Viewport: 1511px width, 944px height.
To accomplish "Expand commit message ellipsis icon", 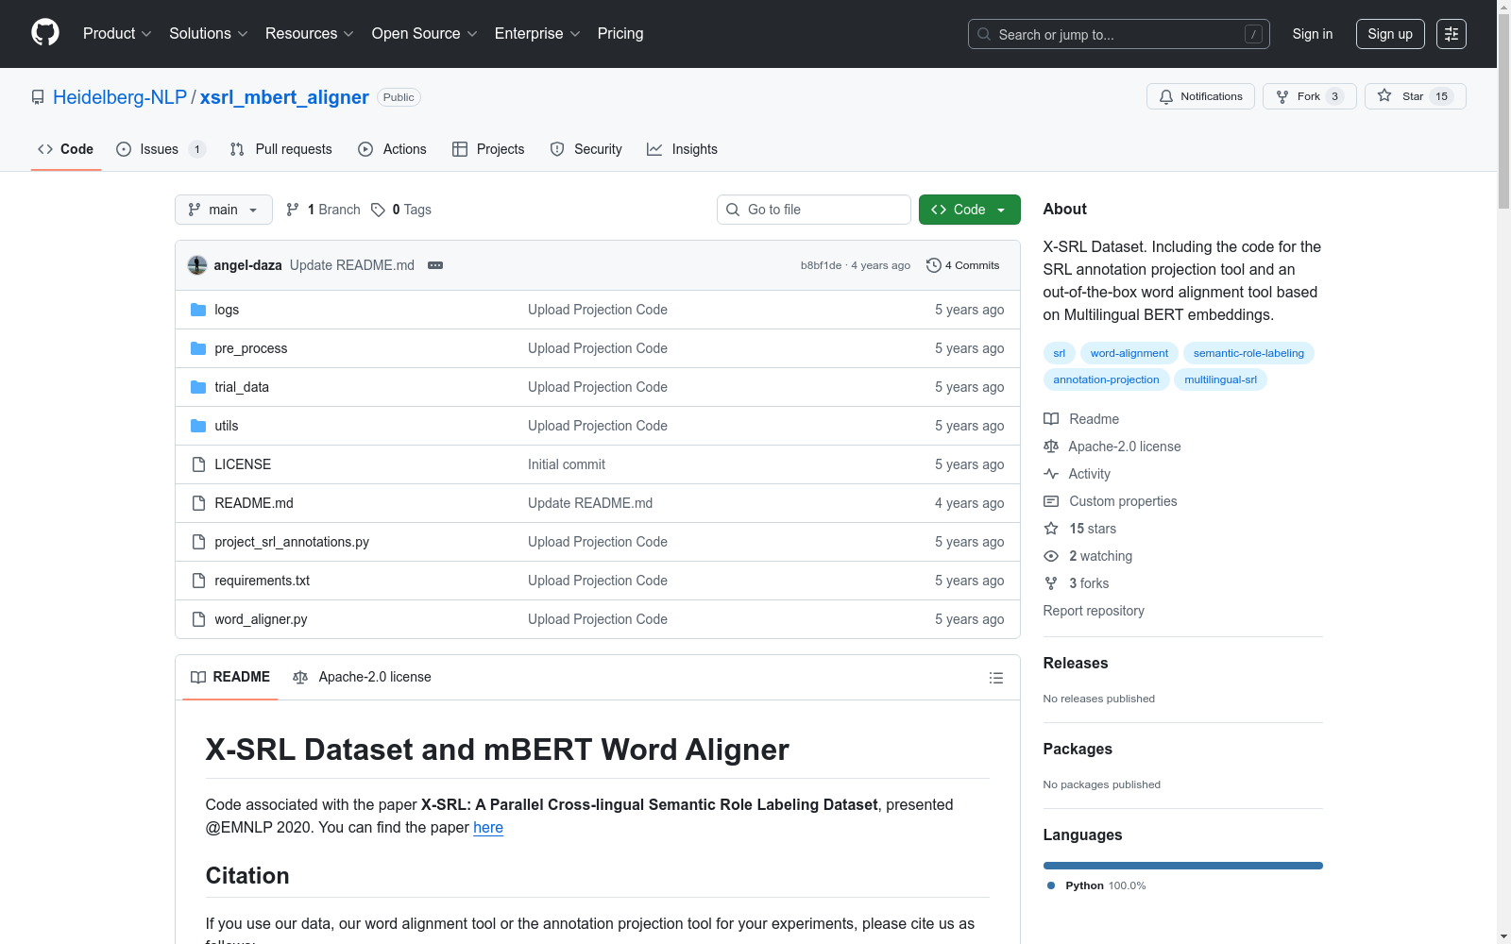I will [435, 265].
